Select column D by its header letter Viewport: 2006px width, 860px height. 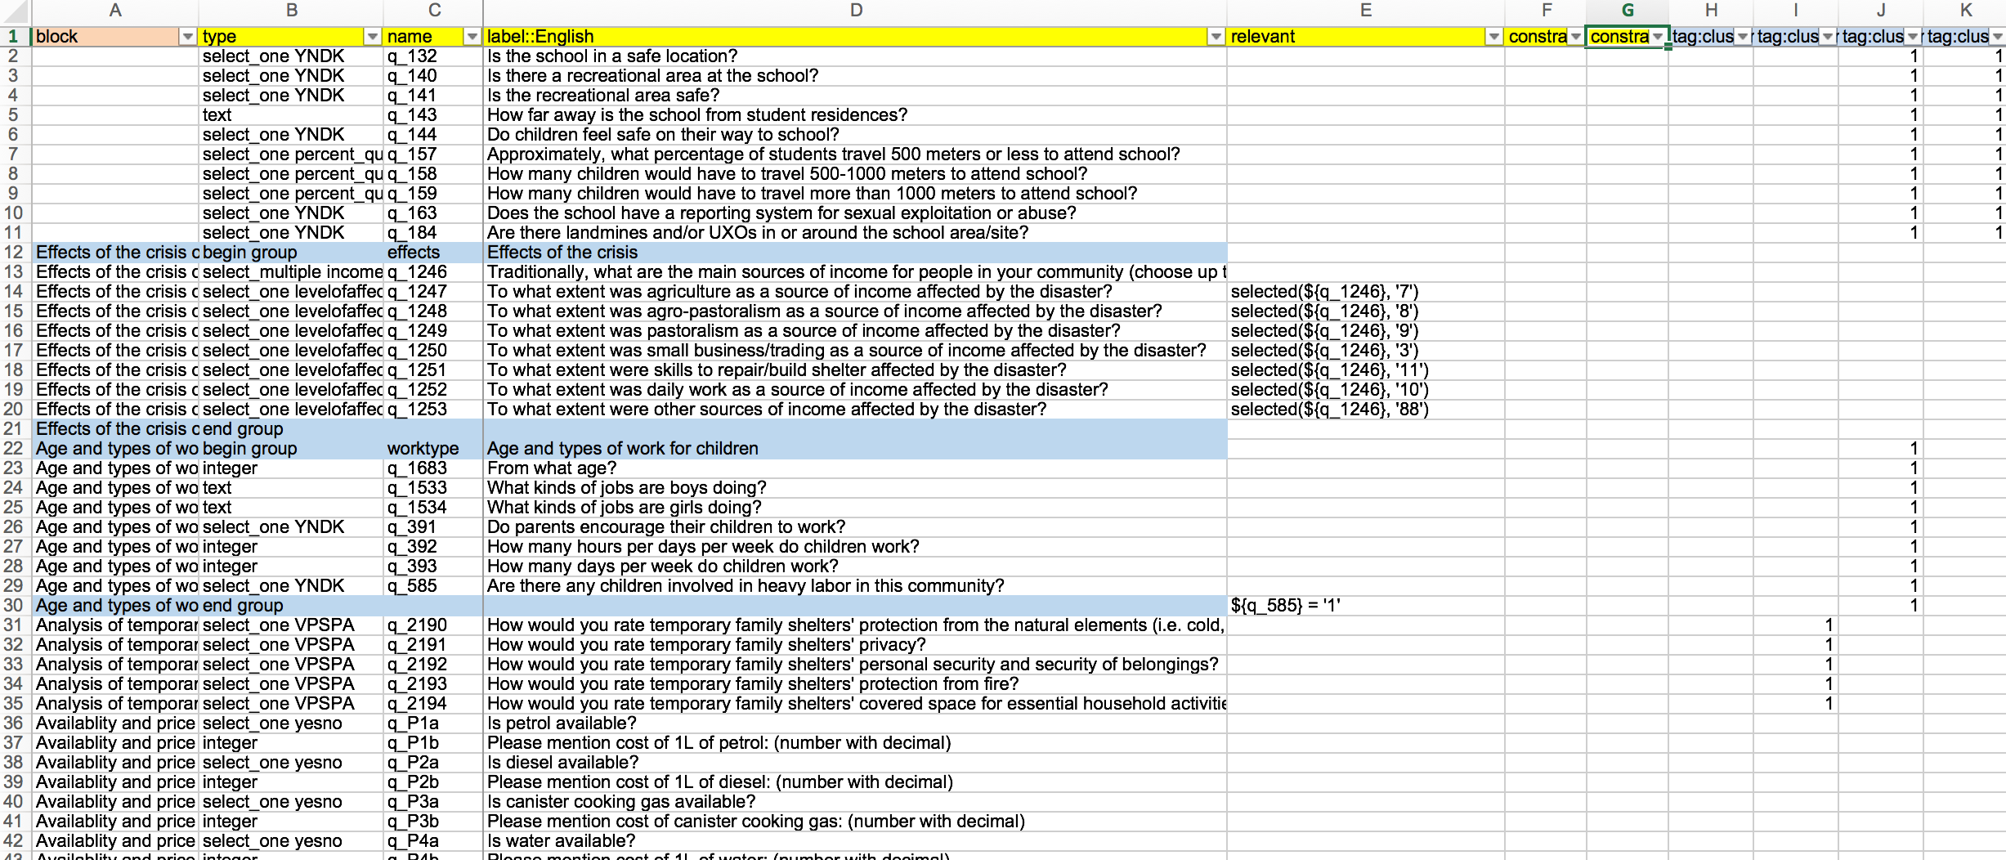click(x=855, y=11)
